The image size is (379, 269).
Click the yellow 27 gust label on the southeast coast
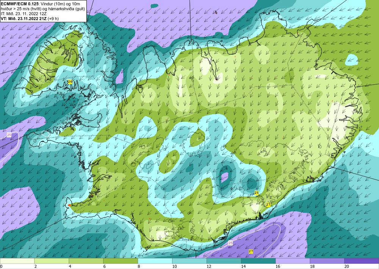268,205
